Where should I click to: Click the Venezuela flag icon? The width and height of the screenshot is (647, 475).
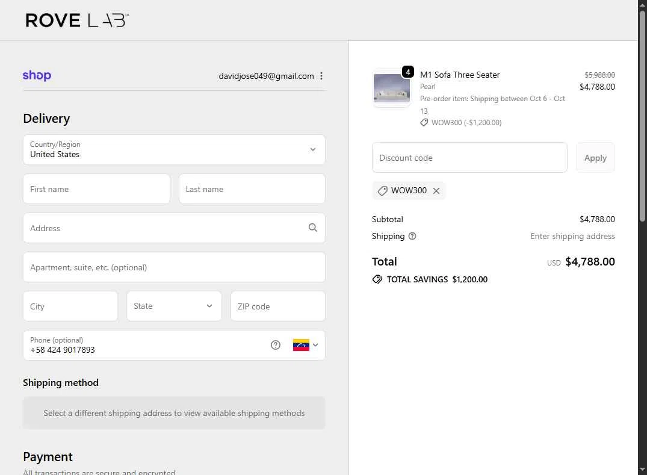(301, 345)
